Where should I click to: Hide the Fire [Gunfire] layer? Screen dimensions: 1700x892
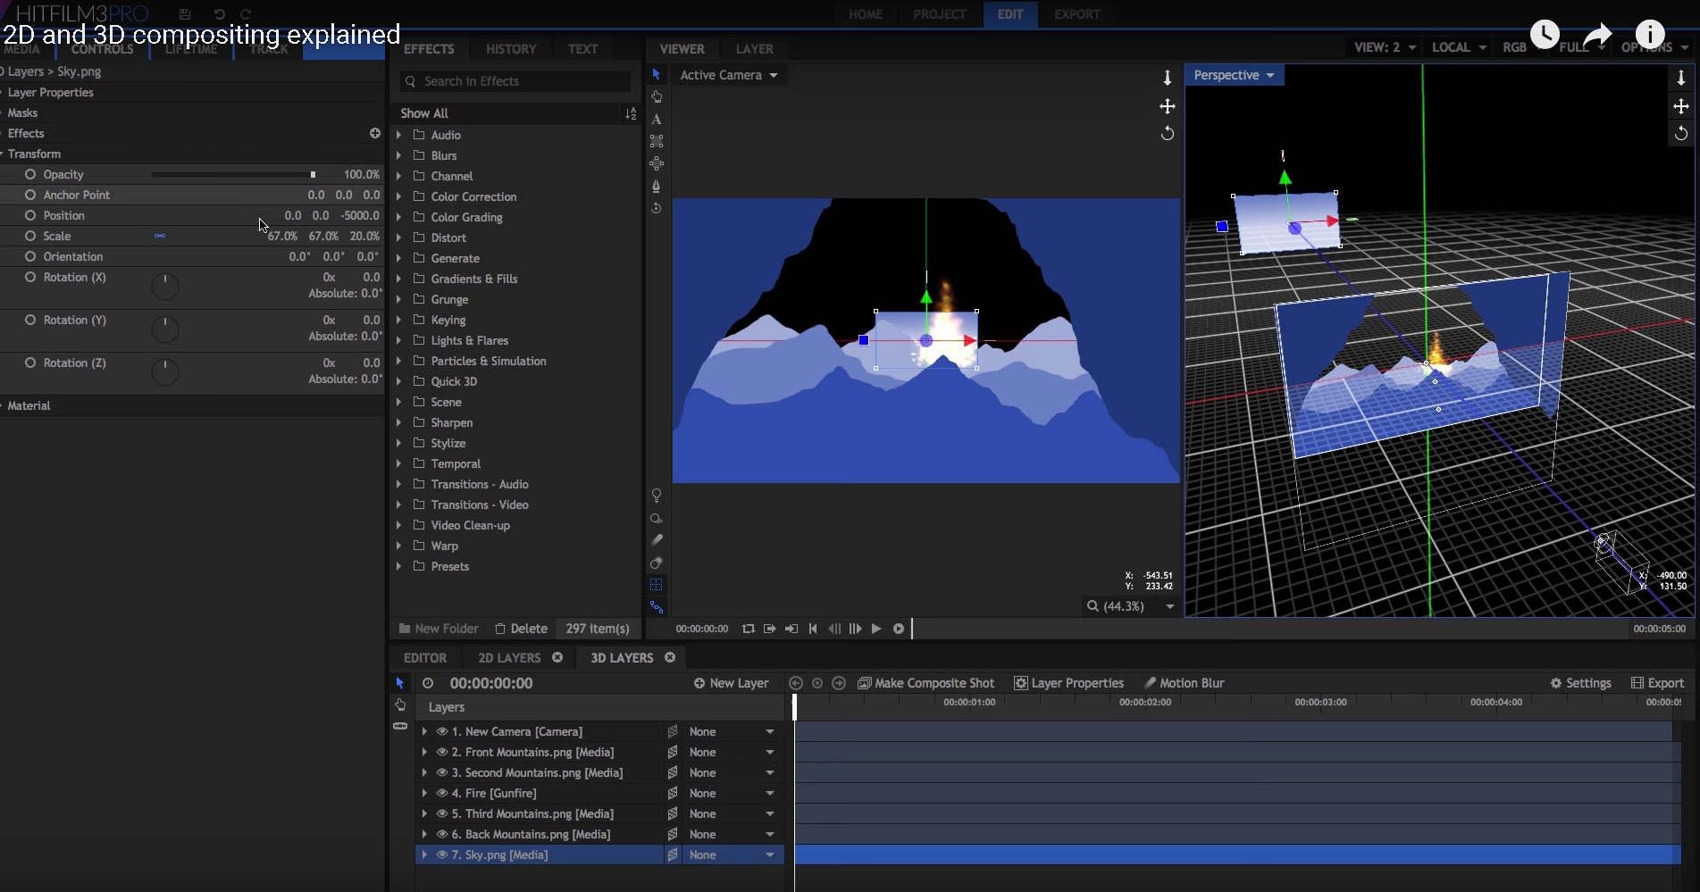[442, 793]
